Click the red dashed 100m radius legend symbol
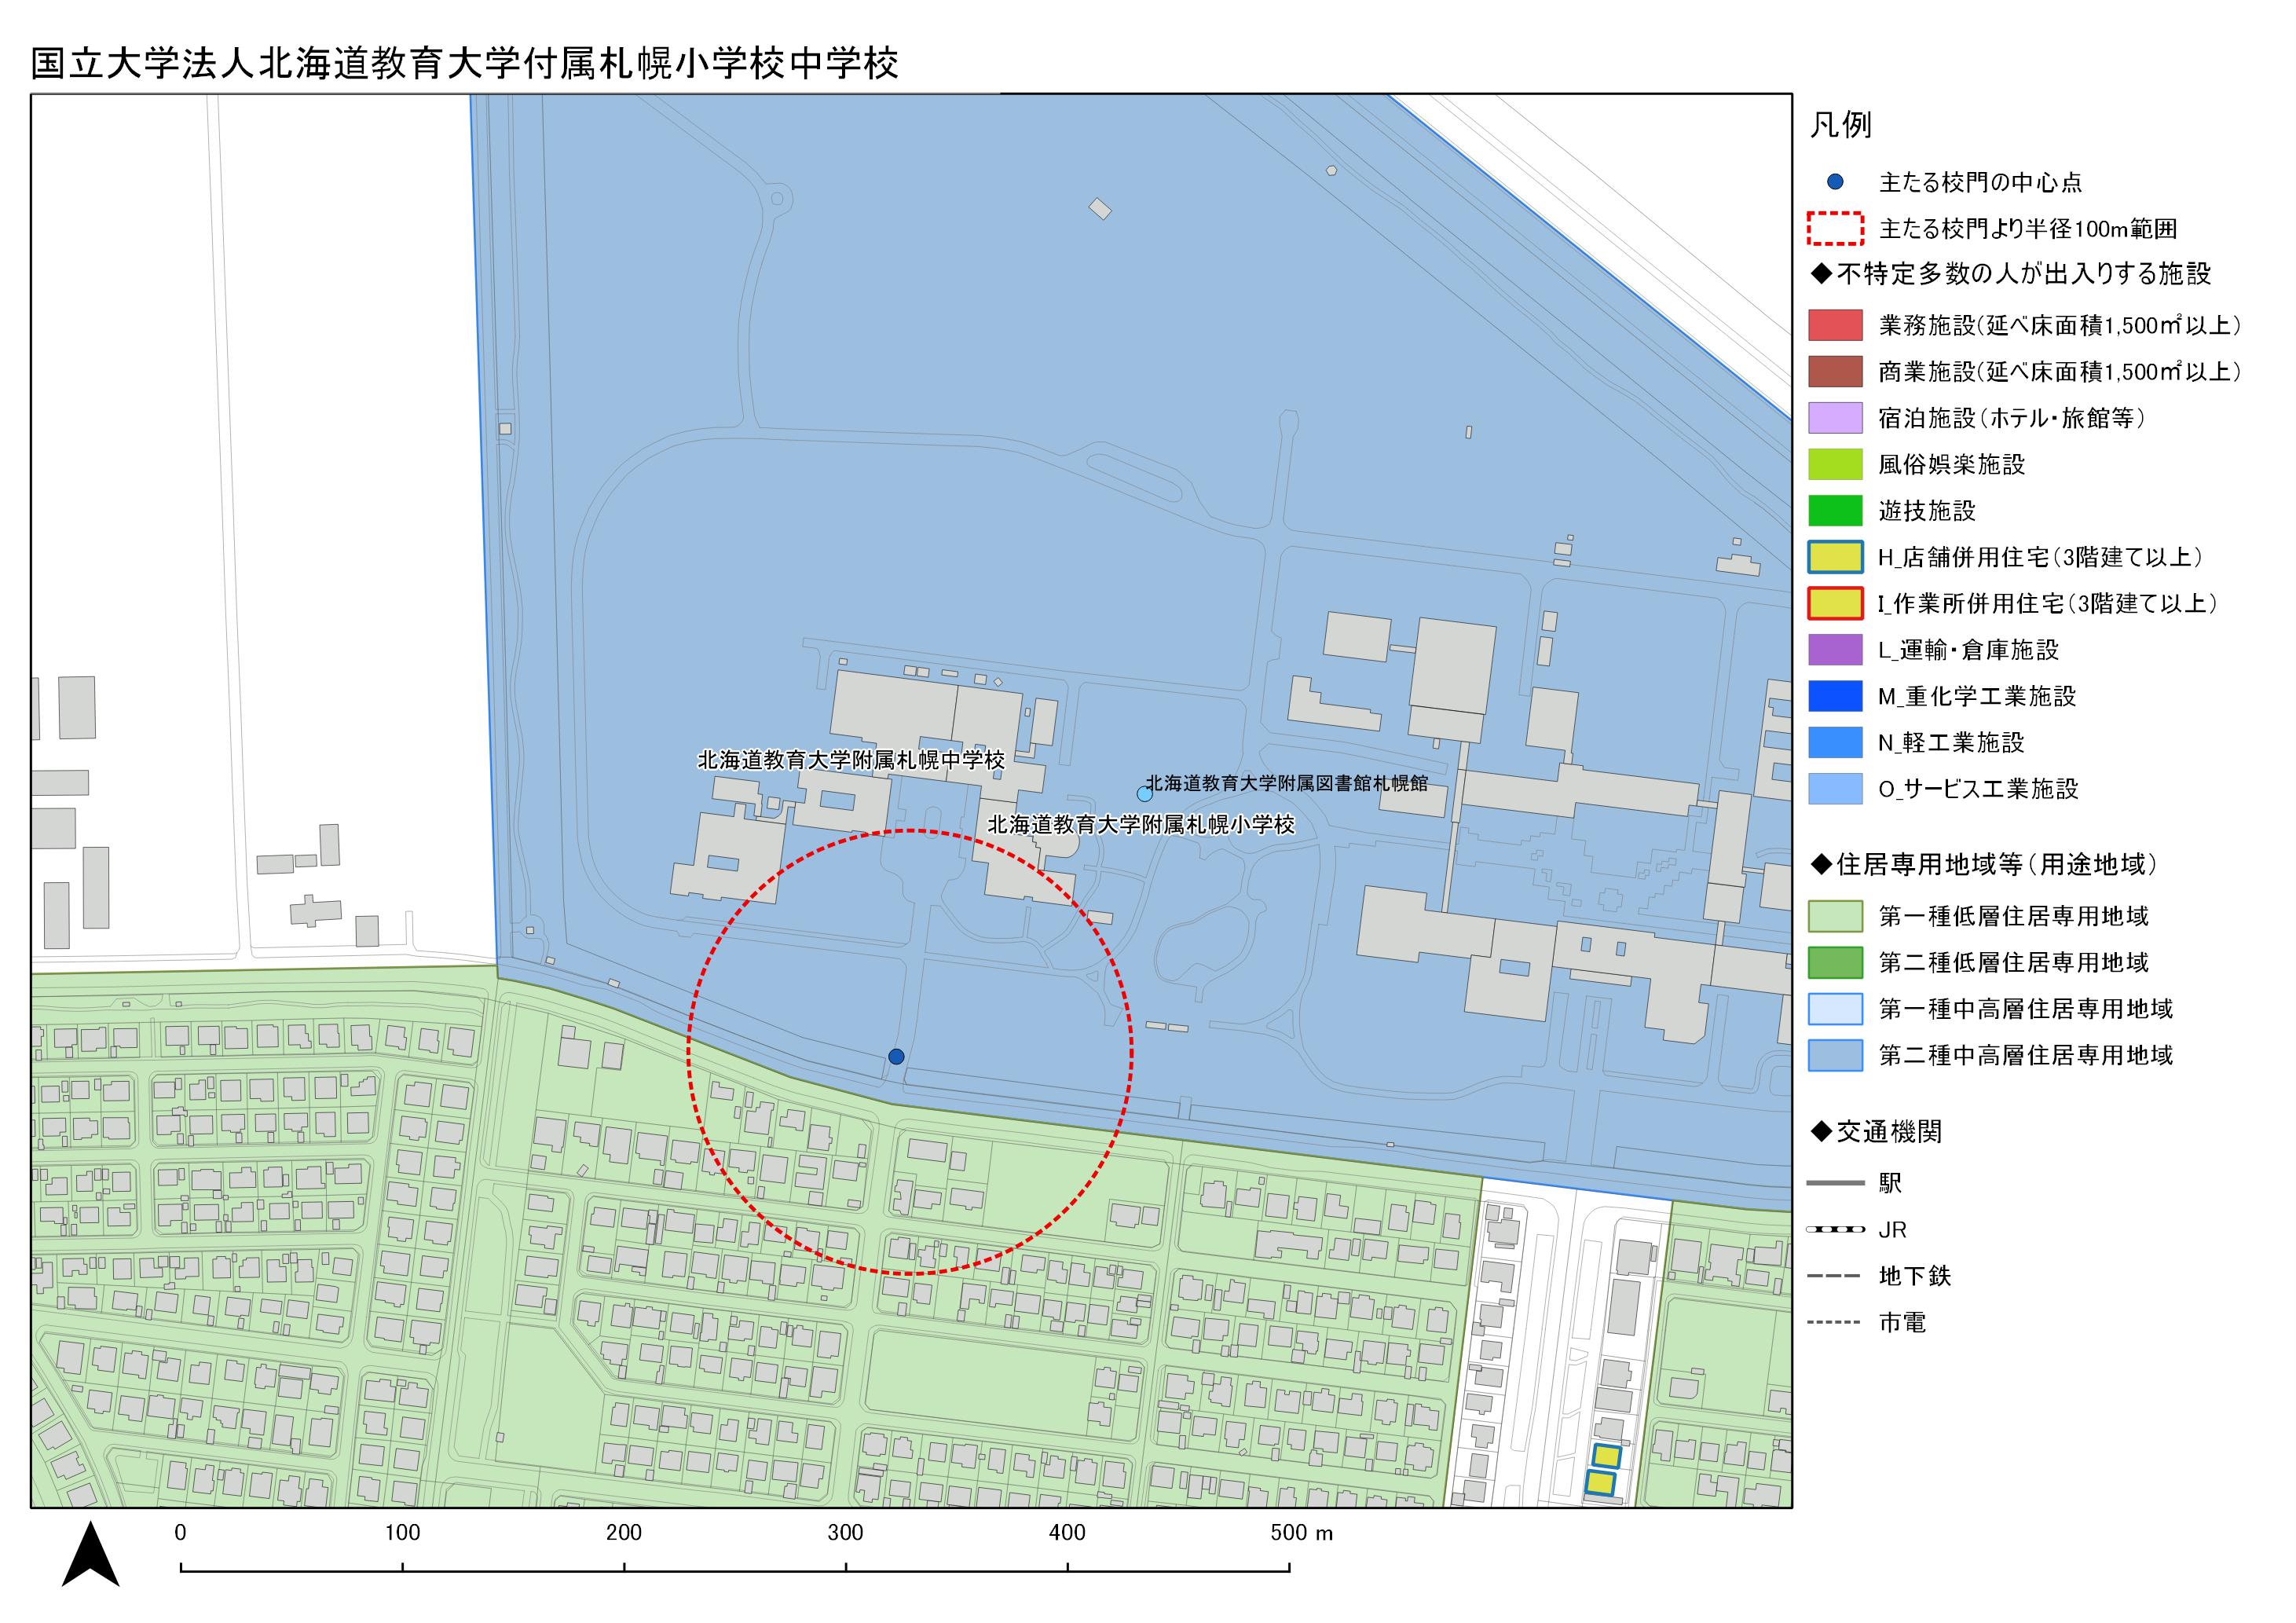Viewport: 2296px width, 1623px height. pos(1835,229)
